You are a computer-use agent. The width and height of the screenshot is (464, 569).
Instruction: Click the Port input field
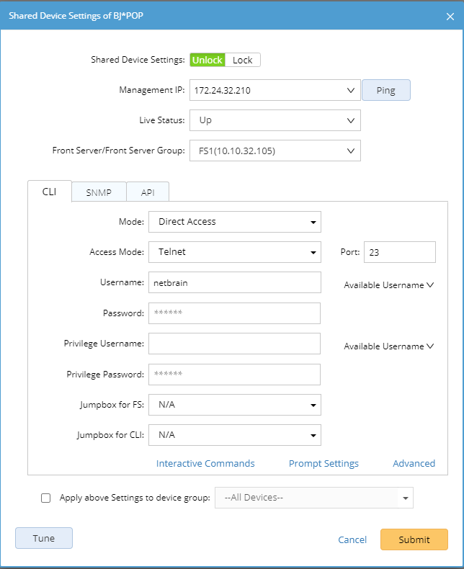pos(399,252)
